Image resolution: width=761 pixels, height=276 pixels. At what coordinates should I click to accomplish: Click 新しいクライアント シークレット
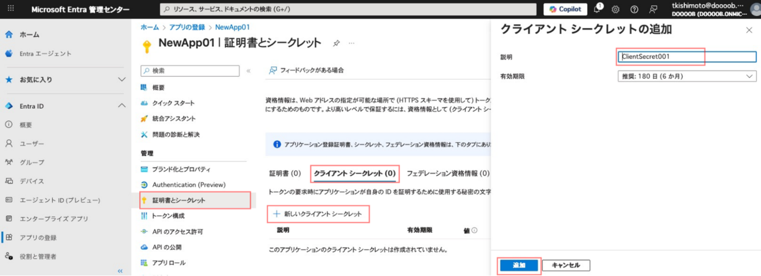tap(318, 214)
